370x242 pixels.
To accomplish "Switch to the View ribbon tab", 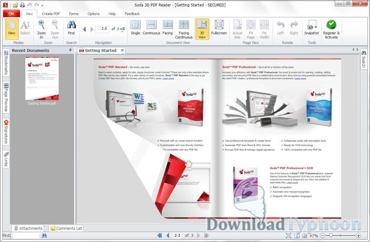I will 29,14.
